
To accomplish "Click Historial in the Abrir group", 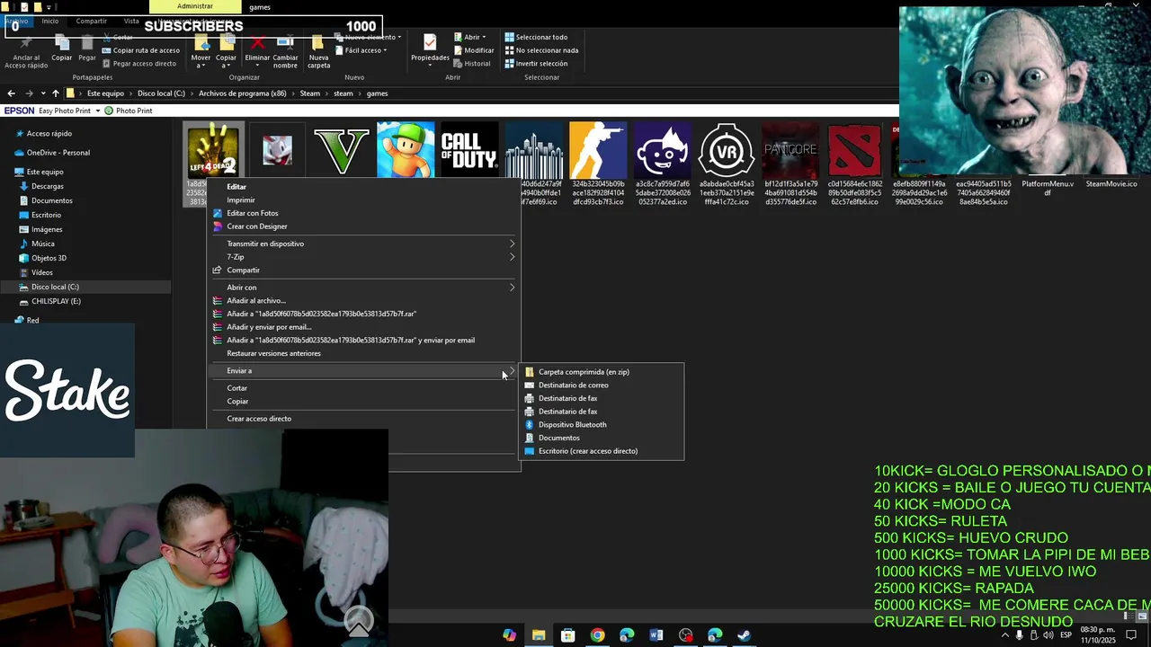I will (x=471, y=64).
